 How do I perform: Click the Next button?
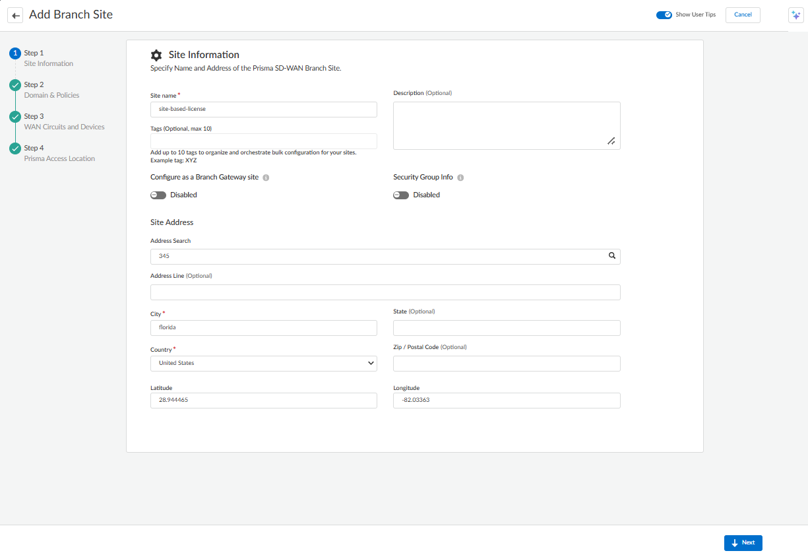[743, 542]
